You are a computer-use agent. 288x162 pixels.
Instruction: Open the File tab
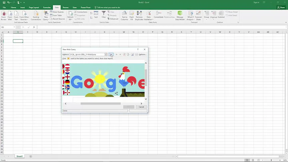pos(4,8)
